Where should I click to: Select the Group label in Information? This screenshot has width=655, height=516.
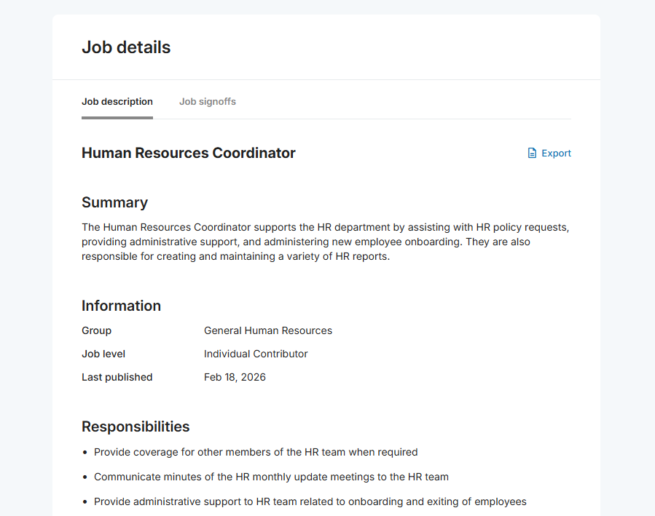point(96,330)
